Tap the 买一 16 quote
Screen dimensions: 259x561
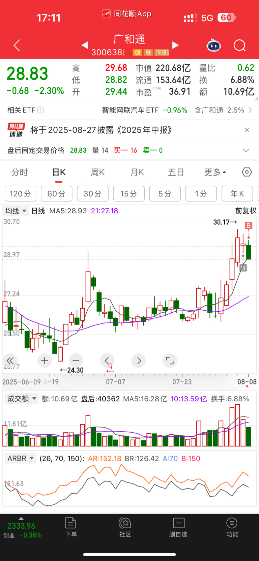[x=125, y=150]
